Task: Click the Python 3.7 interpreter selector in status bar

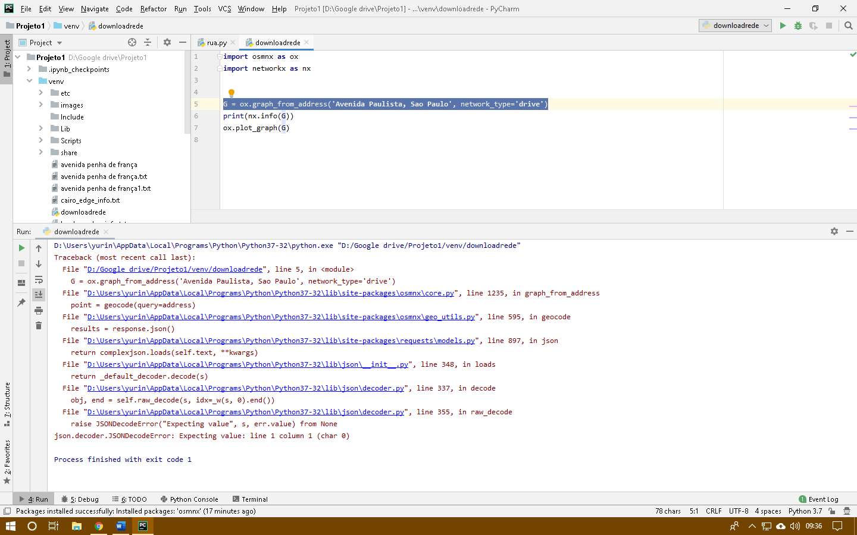Action: (x=805, y=511)
